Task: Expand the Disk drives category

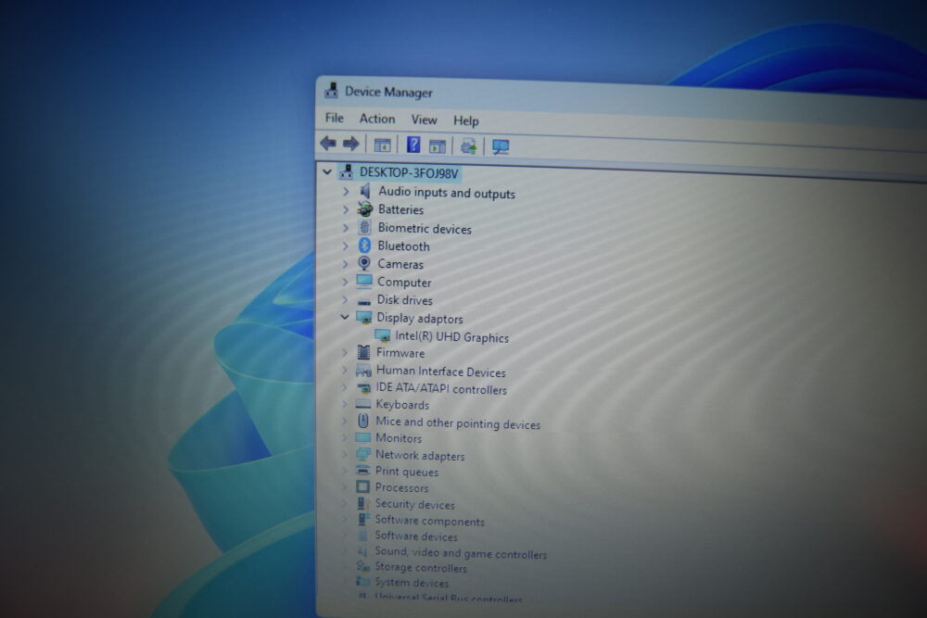Action: (x=345, y=300)
